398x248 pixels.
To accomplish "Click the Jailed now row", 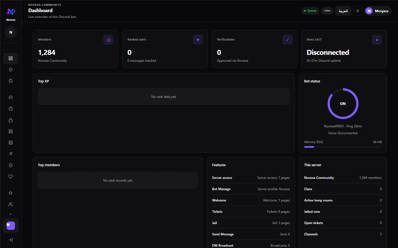I will [343, 212].
